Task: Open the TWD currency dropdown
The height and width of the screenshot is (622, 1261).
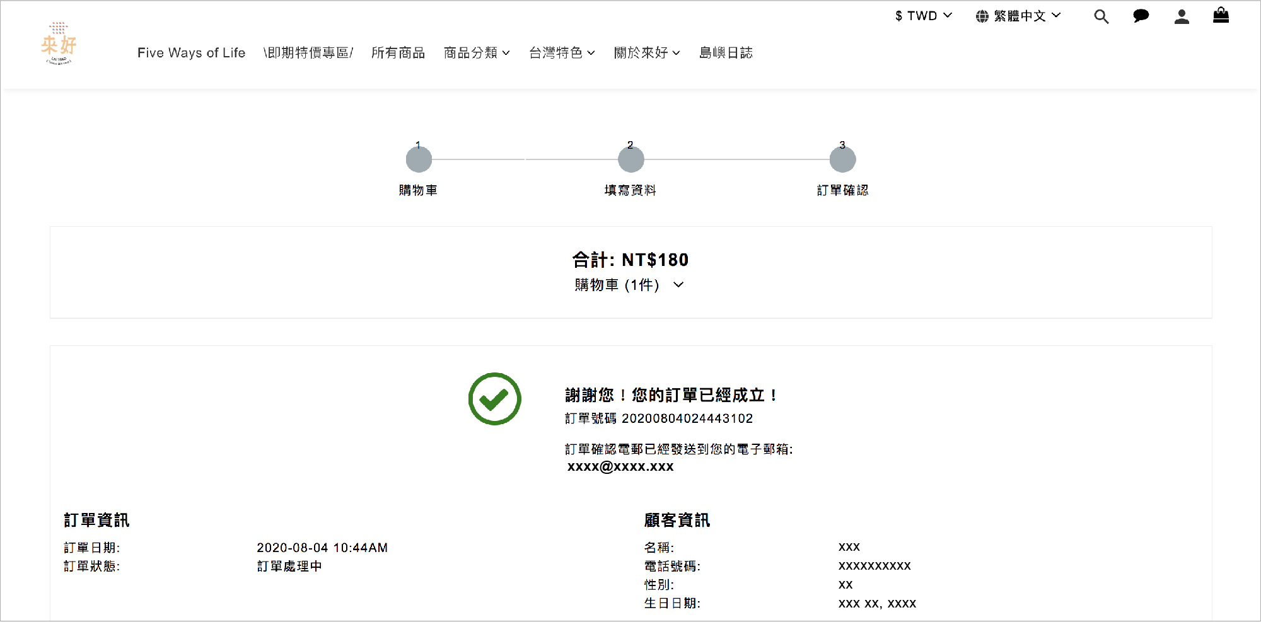Action: click(924, 16)
